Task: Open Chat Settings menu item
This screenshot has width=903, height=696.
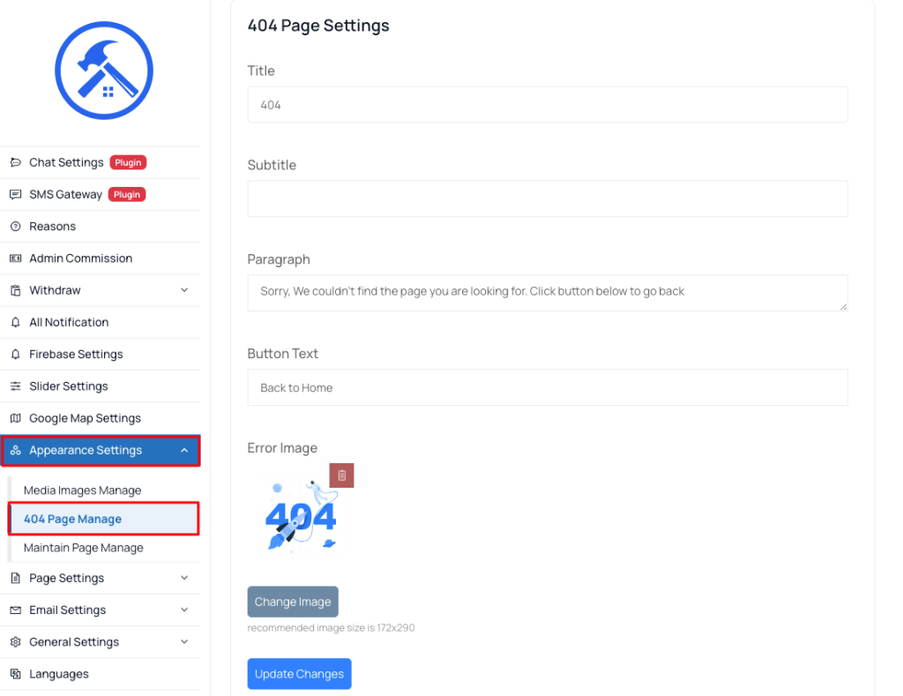Action: pyautogui.click(x=101, y=162)
